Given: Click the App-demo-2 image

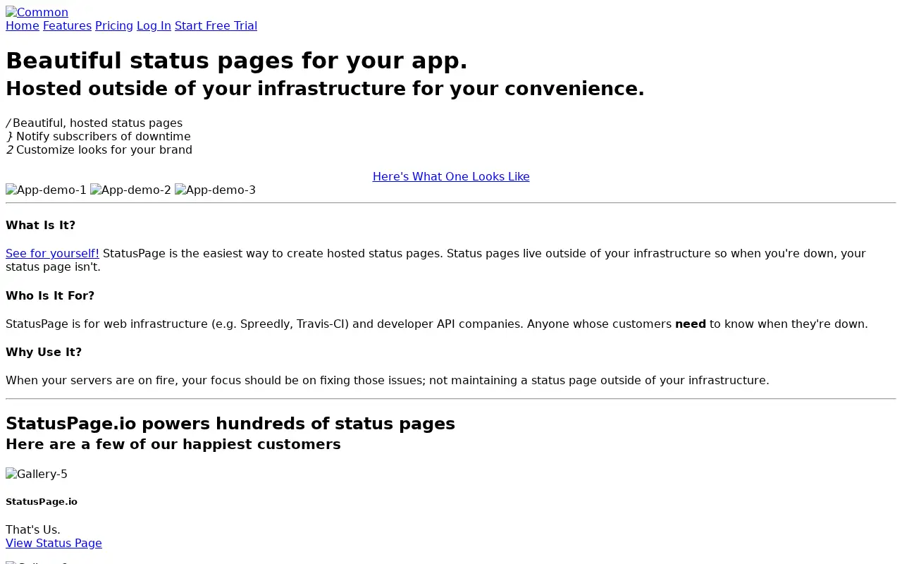Looking at the screenshot, I should pyautogui.click(x=130, y=190).
